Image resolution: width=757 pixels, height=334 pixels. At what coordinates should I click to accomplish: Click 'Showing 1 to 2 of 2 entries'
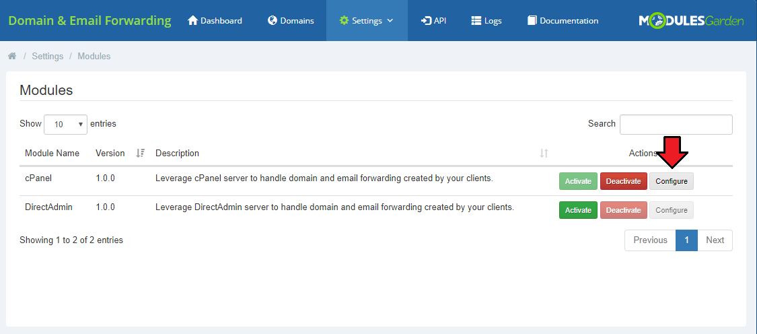pyautogui.click(x=71, y=240)
